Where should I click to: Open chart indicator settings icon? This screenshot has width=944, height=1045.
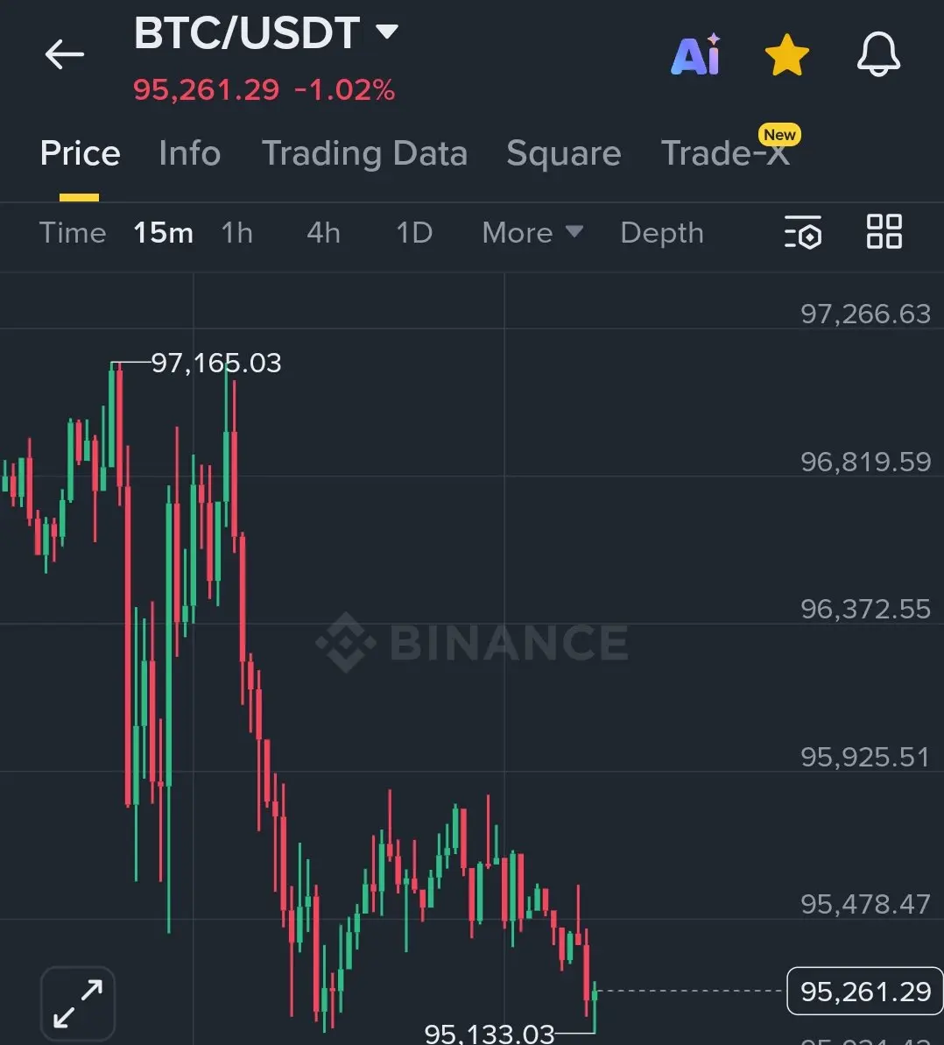803,232
